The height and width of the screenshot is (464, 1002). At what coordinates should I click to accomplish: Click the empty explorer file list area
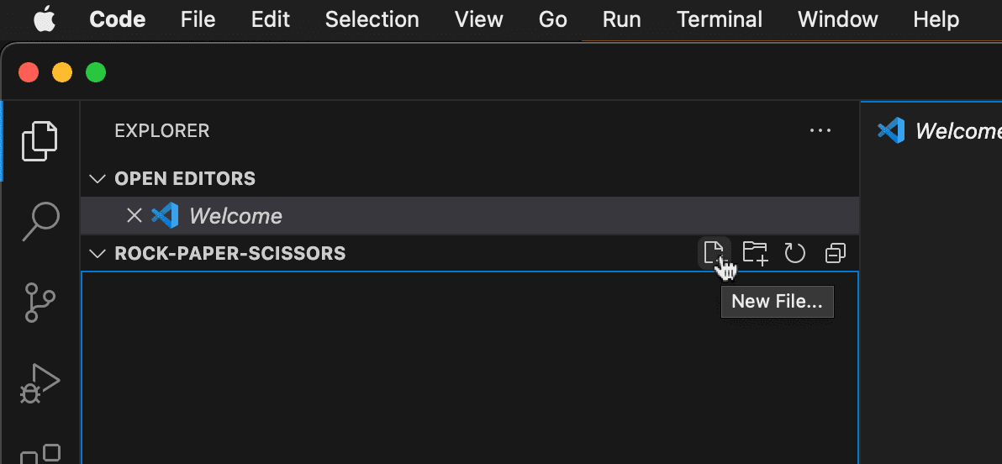coord(469,370)
